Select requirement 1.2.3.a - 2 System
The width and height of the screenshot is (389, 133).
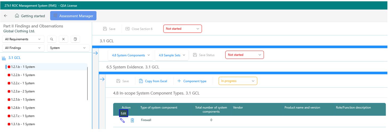[x=23, y=91]
